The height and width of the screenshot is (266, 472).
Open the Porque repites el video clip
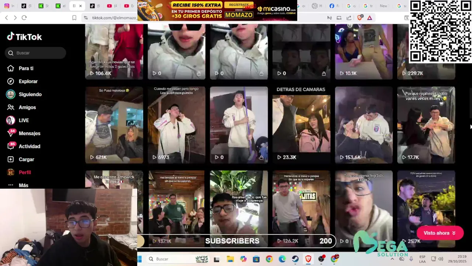pyautogui.click(x=426, y=125)
